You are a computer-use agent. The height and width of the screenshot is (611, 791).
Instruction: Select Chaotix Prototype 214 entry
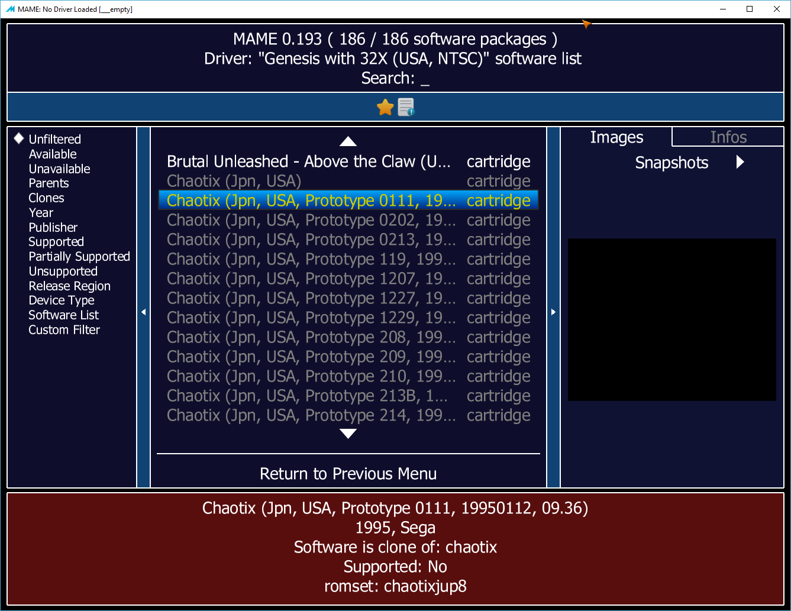click(348, 415)
